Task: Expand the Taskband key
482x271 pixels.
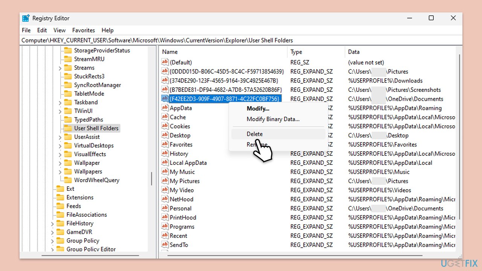Action: coord(60,102)
